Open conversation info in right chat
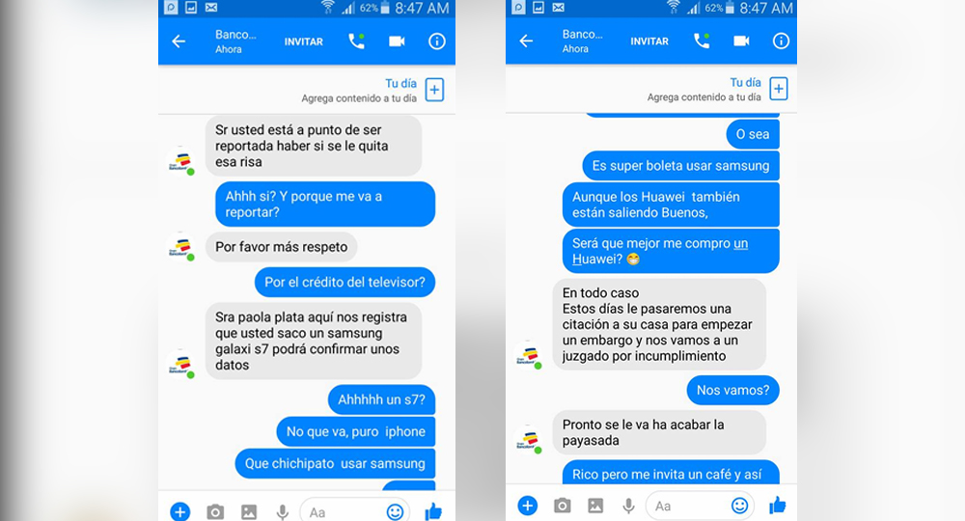This screenshot has width=965, height=521. pos(781,41)
